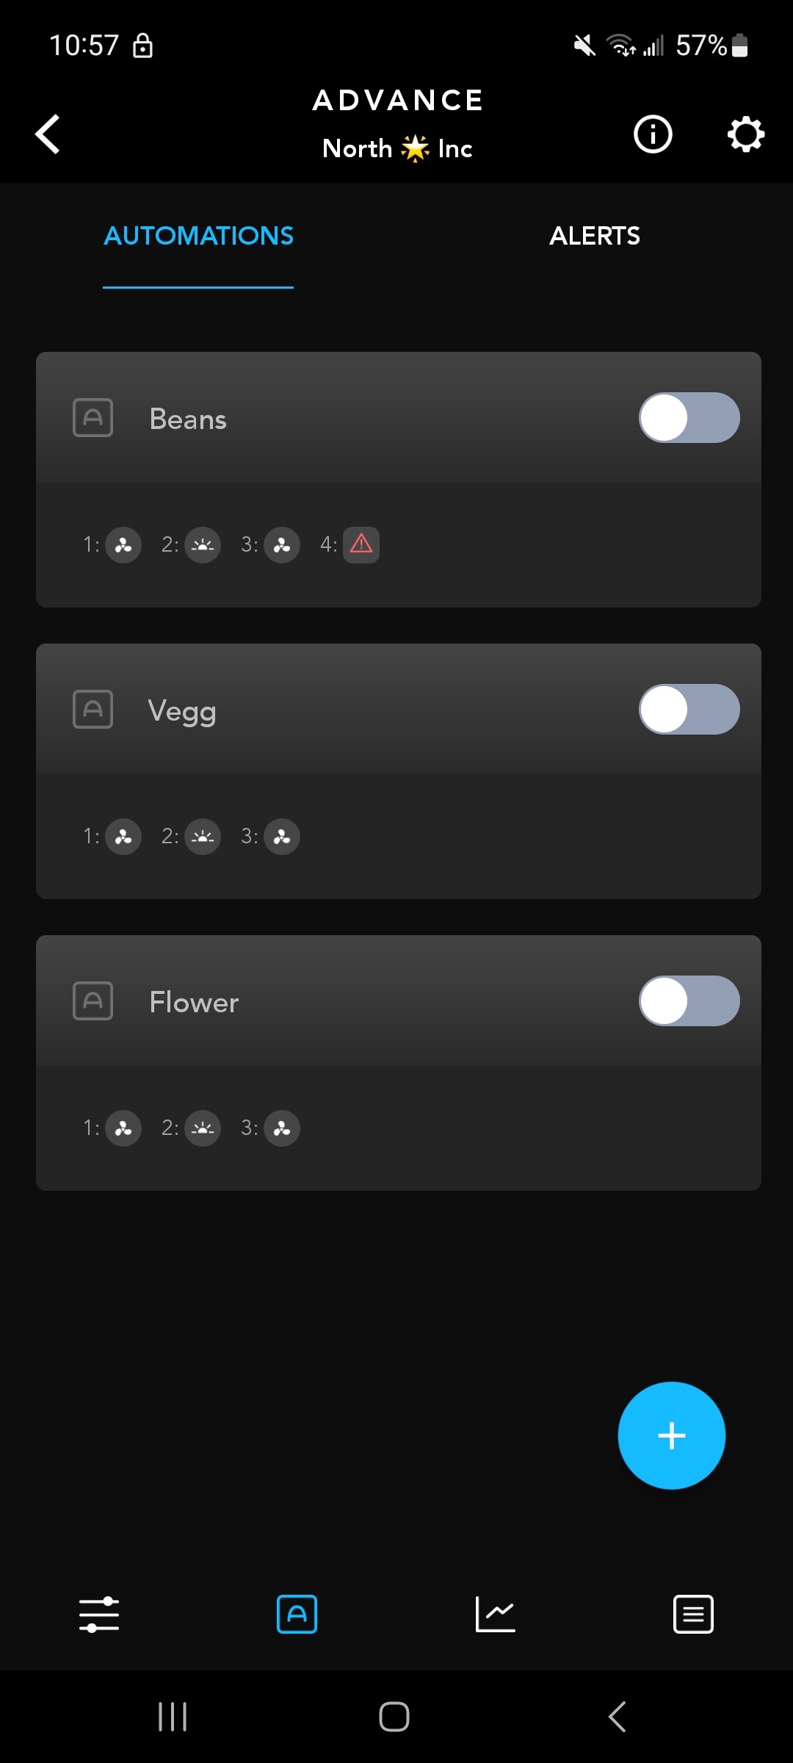Tap the back arrow in the header

click(48, 134)
